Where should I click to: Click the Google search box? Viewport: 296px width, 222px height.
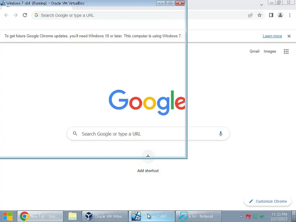(x=148, y=134)
